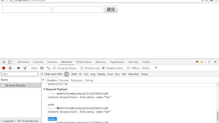
Task: Tick the Hide data URLs checkbox
Action: click(x=42, y=74)
